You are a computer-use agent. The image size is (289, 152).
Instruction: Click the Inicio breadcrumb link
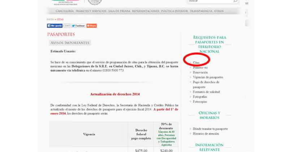coord(50,19)
